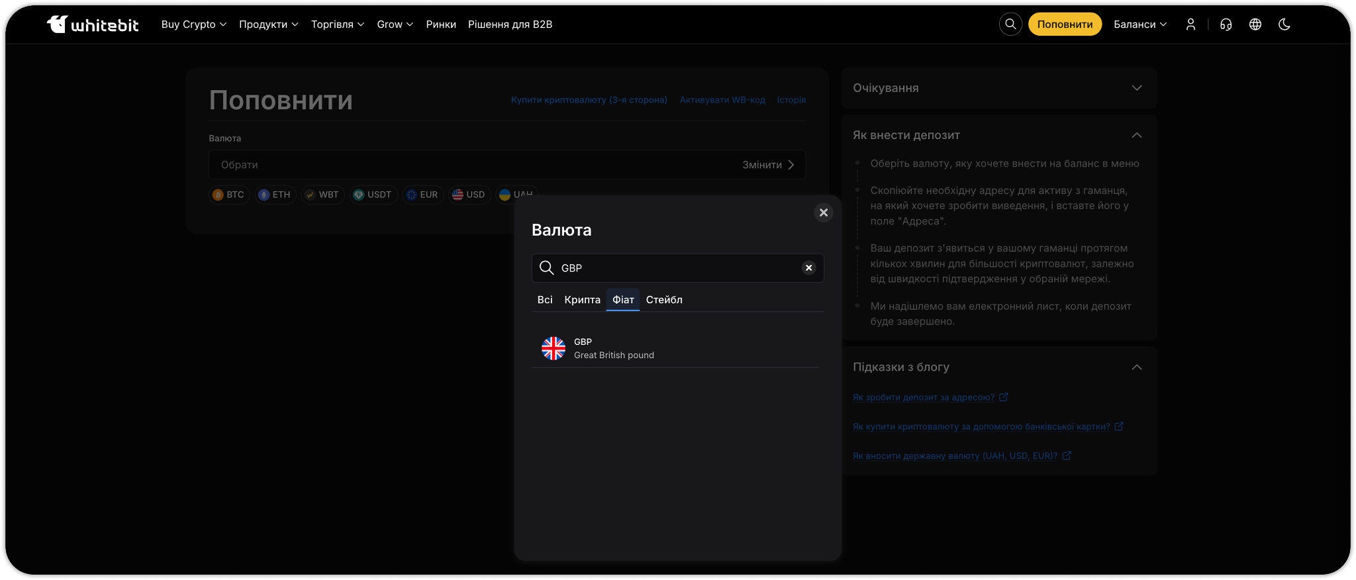Click the British flag icon

click(553, 348)
